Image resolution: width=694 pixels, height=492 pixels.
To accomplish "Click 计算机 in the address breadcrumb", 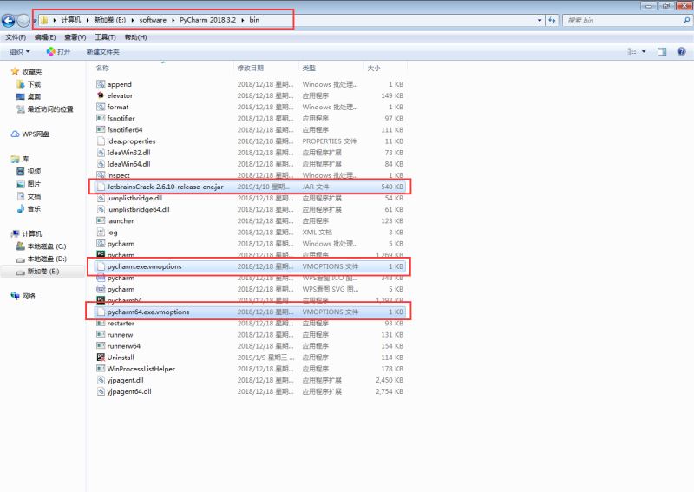I will click(71, 20).
